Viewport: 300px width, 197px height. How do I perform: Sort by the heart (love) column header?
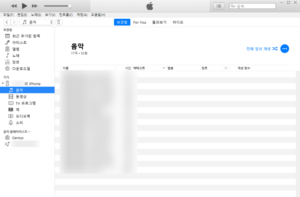point(226,68)
